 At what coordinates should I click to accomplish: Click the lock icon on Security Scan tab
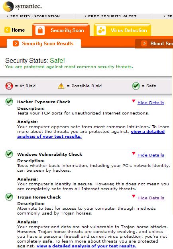pyautogui.click(x=40, y=30)
